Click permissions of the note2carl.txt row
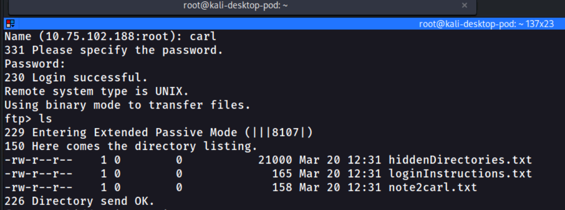The width and height of the screenshot is (565, 210). 38,187
